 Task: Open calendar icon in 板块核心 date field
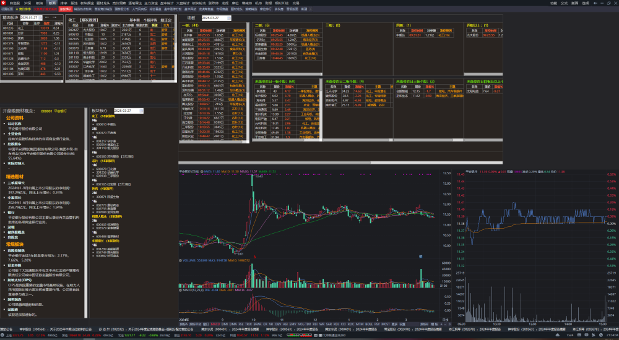(x=141, y=111)
